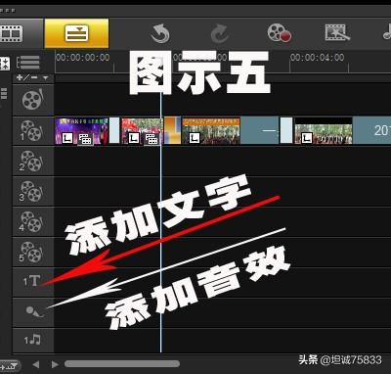
Task: Click the 00:00:04:00 ruler mark
Action: 318,58
